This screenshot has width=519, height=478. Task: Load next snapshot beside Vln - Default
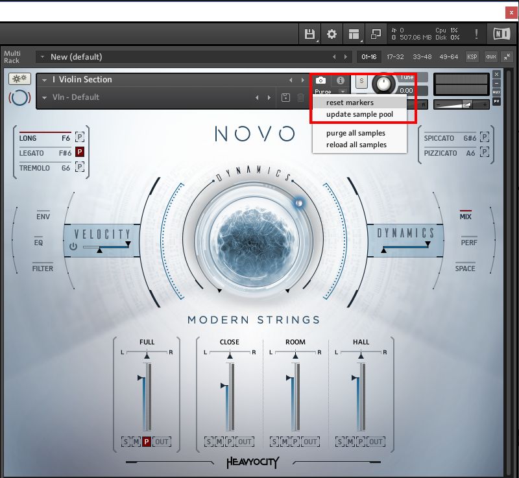tap(269, 97)
